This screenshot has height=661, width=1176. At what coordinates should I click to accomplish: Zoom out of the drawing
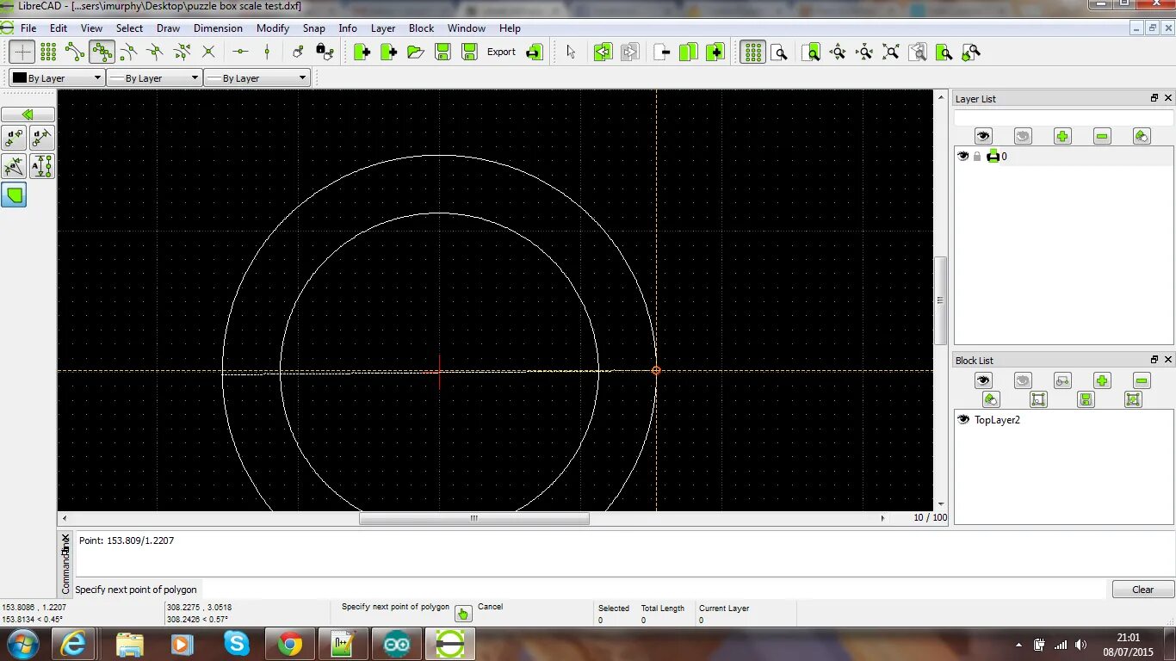[x=864, y=53]
